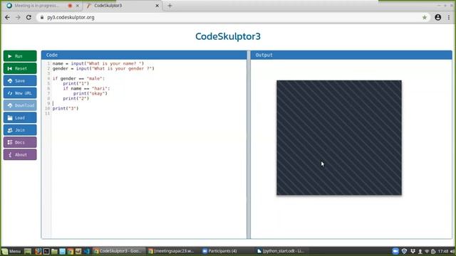Click the gender input line of code

point(103,68)
